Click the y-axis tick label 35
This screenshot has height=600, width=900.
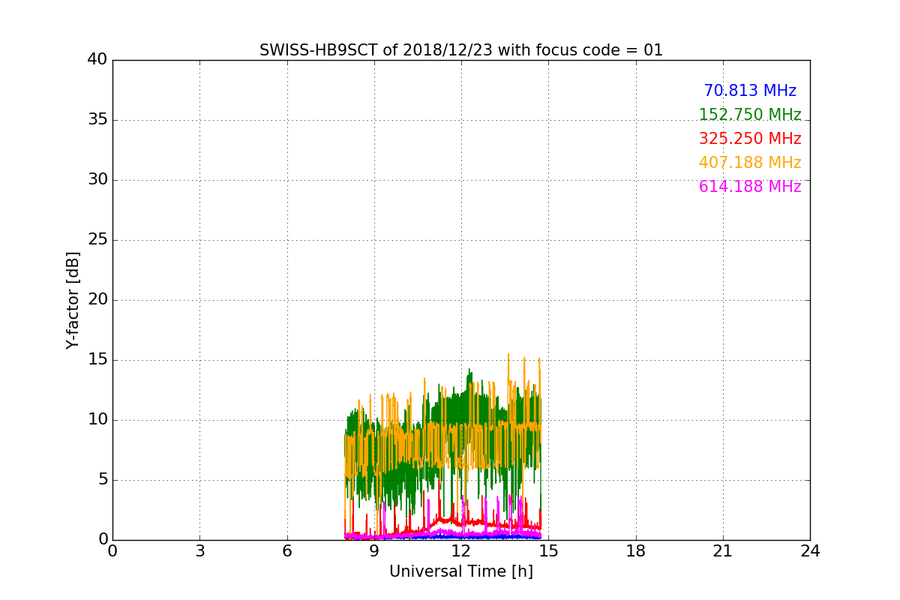tap(97, 120)
